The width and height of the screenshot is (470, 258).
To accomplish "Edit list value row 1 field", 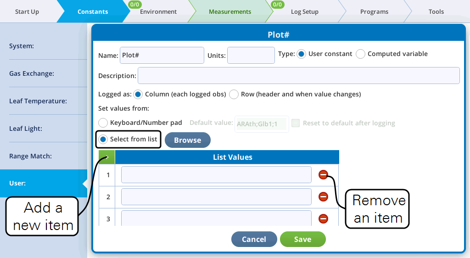I will [x=216, y=175].
